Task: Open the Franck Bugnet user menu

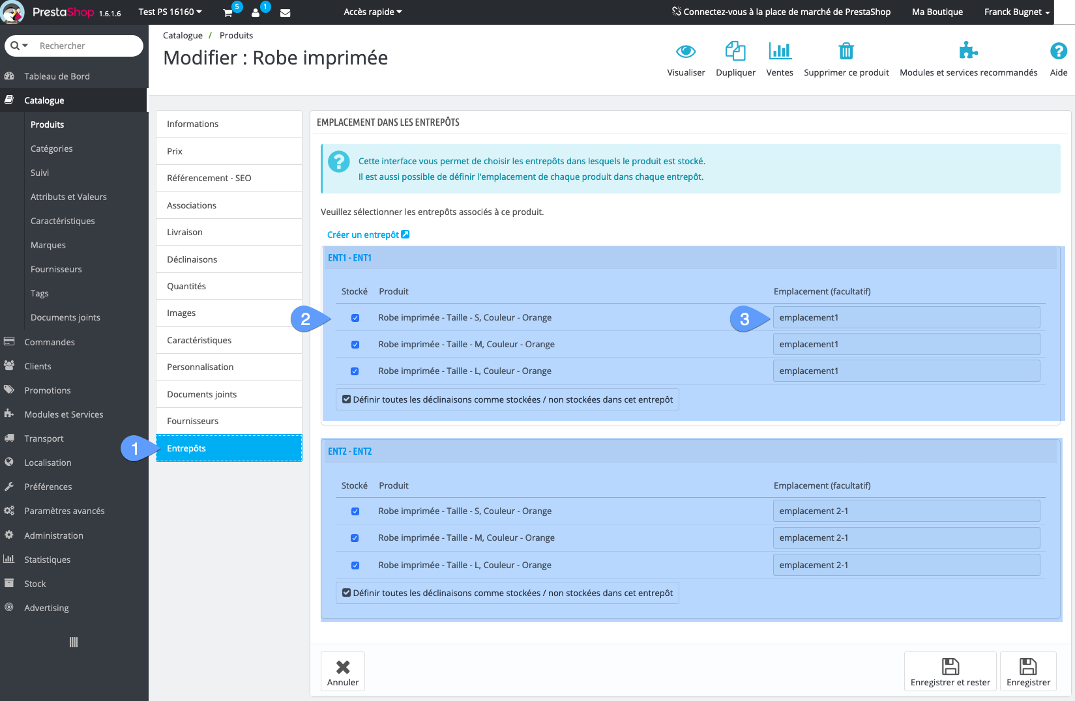Action: 1016,12
